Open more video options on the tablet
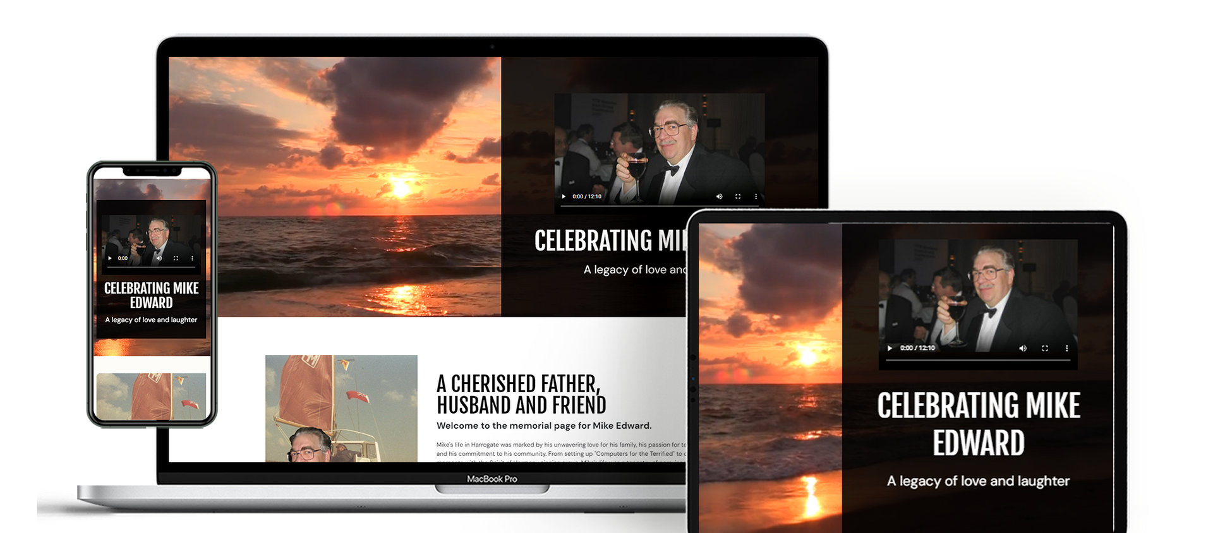The width and height of the screenshot is (1213, 533). point(1066,348)
